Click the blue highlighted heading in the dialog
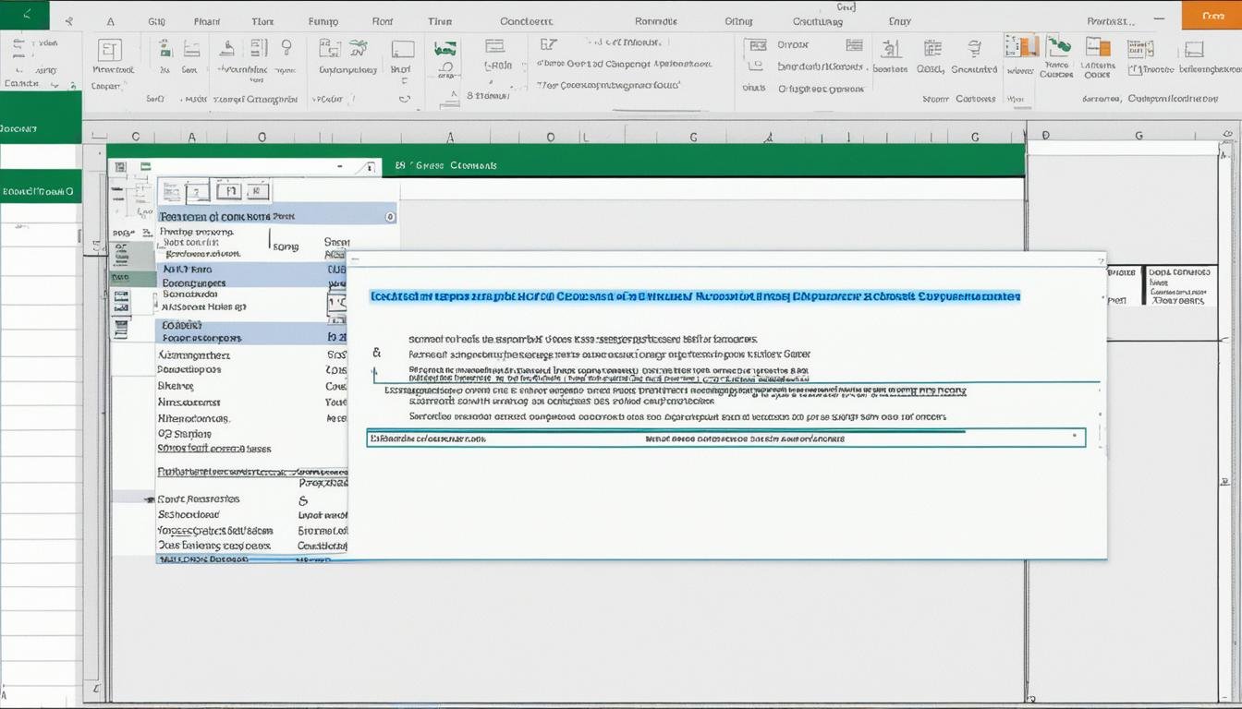Viewport: 1242px width, 709px height. pyautogui.click(x=695, y=297)
